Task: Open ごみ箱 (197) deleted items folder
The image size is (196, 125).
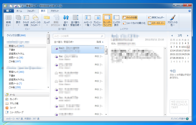Action: 15,61
